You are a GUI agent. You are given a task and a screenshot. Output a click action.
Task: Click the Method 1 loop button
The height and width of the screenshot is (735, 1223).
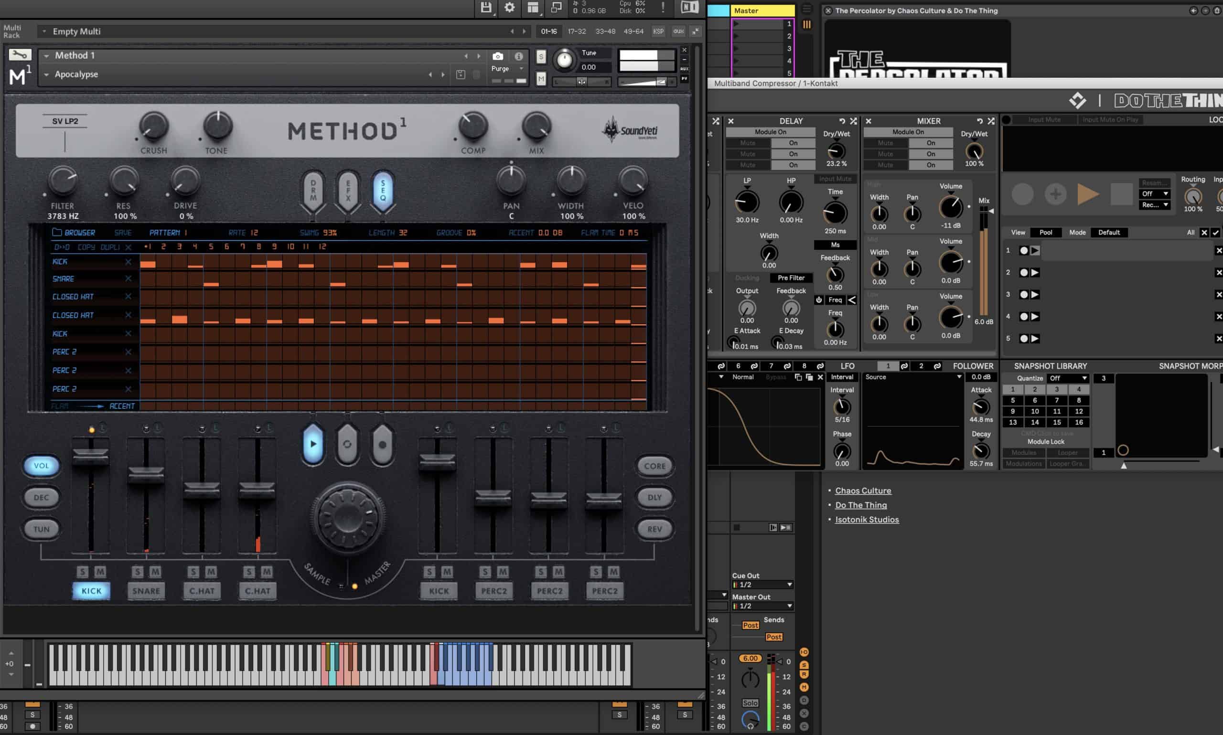(x=347, y=444)
